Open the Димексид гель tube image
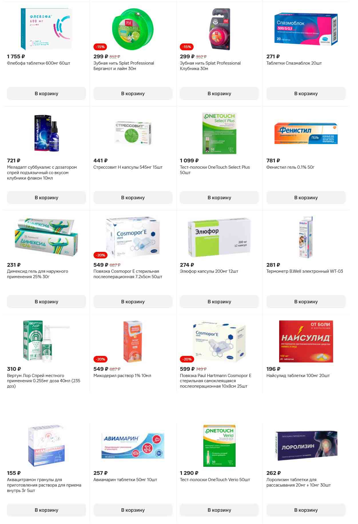Image resolution: width=358 pixels, height=524 pixels. click(46, 237)
